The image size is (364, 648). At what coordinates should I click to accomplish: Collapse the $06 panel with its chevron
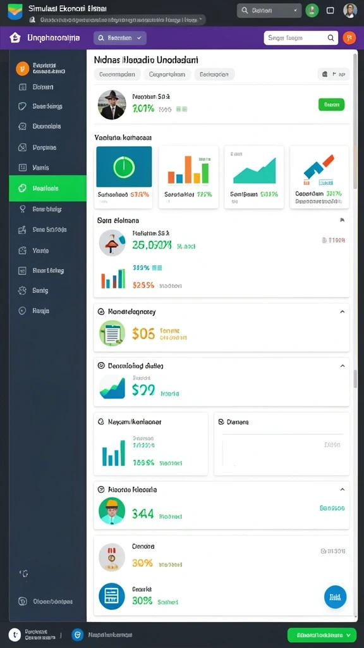tap(342, 311)
